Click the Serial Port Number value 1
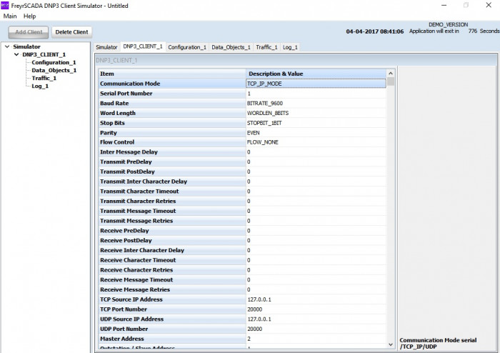Viewport: 500px width, 353px height. (x=316, y=94)
